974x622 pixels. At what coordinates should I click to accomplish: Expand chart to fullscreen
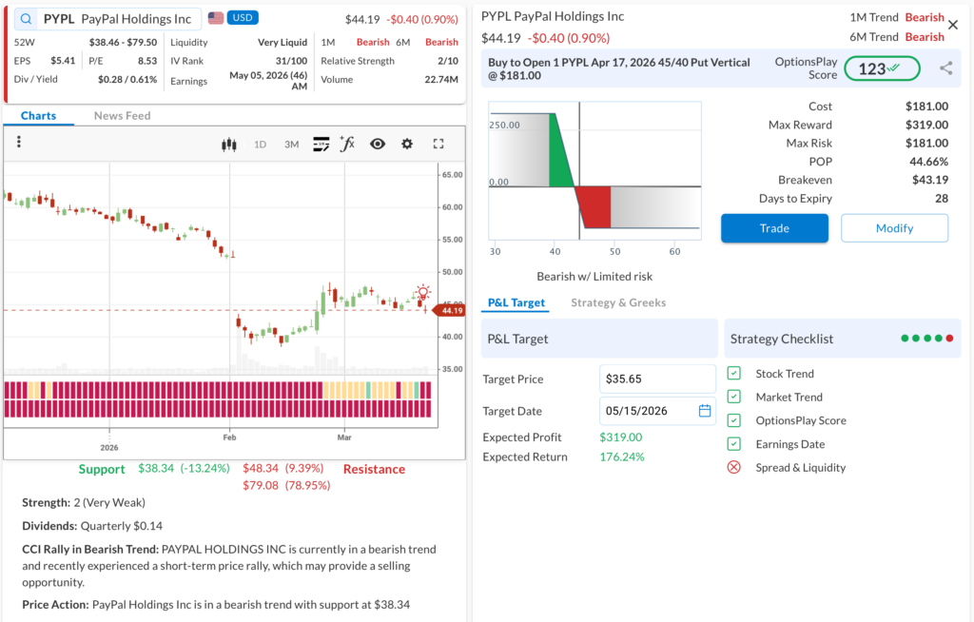click(x=438, y=145)
